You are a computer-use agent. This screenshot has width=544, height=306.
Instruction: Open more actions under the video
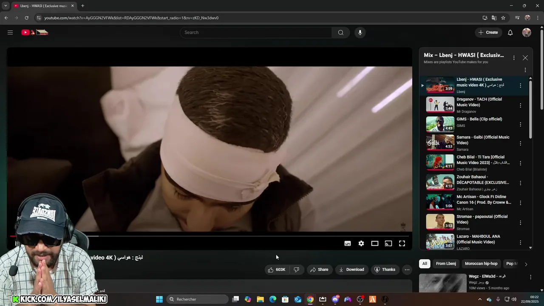pos(407,269)
